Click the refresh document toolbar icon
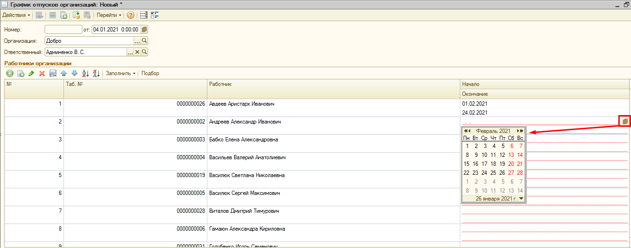 [52, 15]
